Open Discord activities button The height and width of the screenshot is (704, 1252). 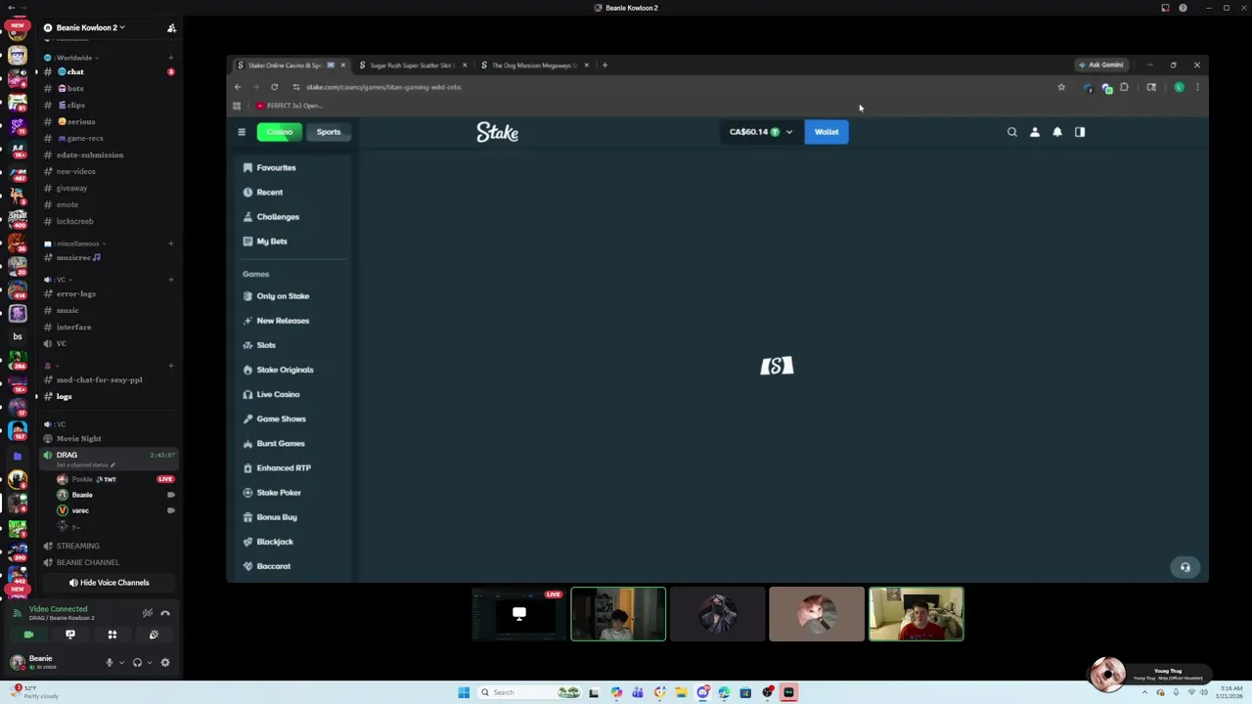(112, 635)
